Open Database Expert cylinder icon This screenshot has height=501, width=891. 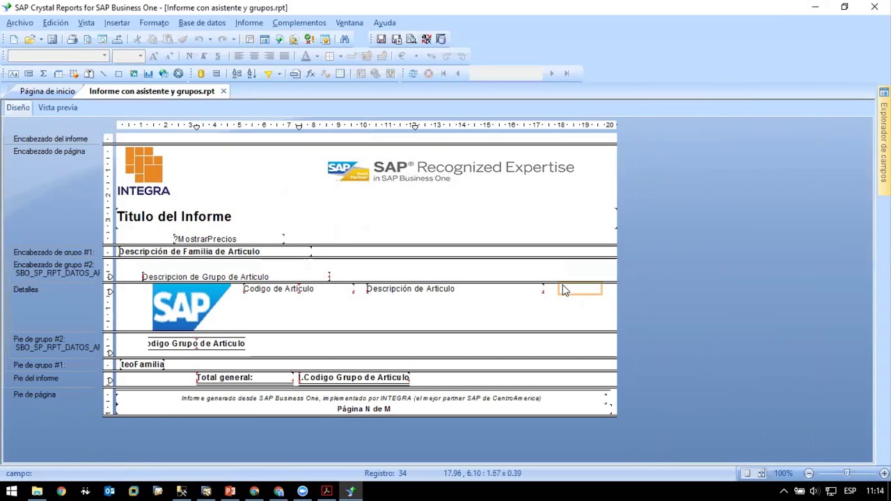[200, 74]
